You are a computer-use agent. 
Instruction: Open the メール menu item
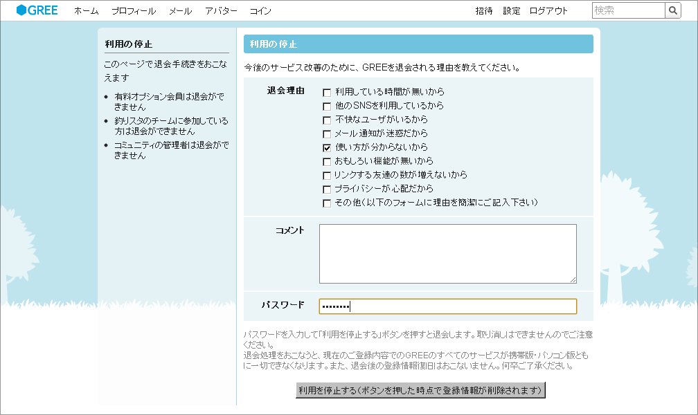[180, 10]
